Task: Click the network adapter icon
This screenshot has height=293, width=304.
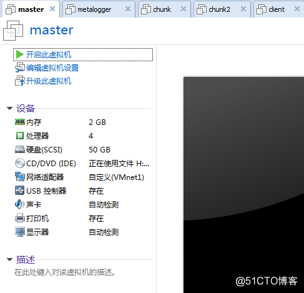Action: tap(20, 177)
